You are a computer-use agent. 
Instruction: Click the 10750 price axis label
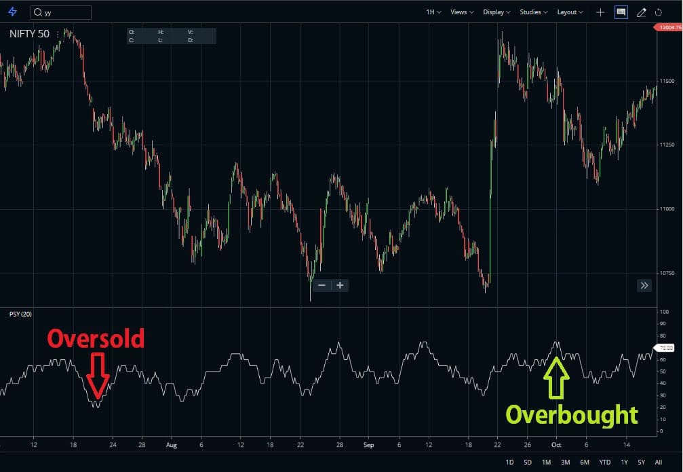tap(667, 273)
